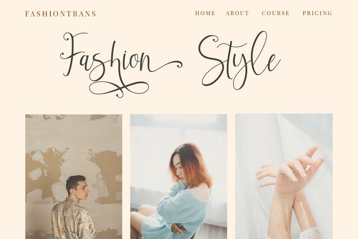Viewport: 358px width, 239px height.
Task: Go to the About page
Action: pos(237,13)
